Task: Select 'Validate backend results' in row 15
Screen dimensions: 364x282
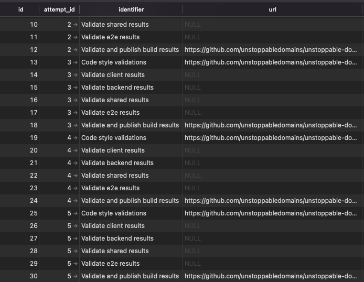Action: point(117,88)
